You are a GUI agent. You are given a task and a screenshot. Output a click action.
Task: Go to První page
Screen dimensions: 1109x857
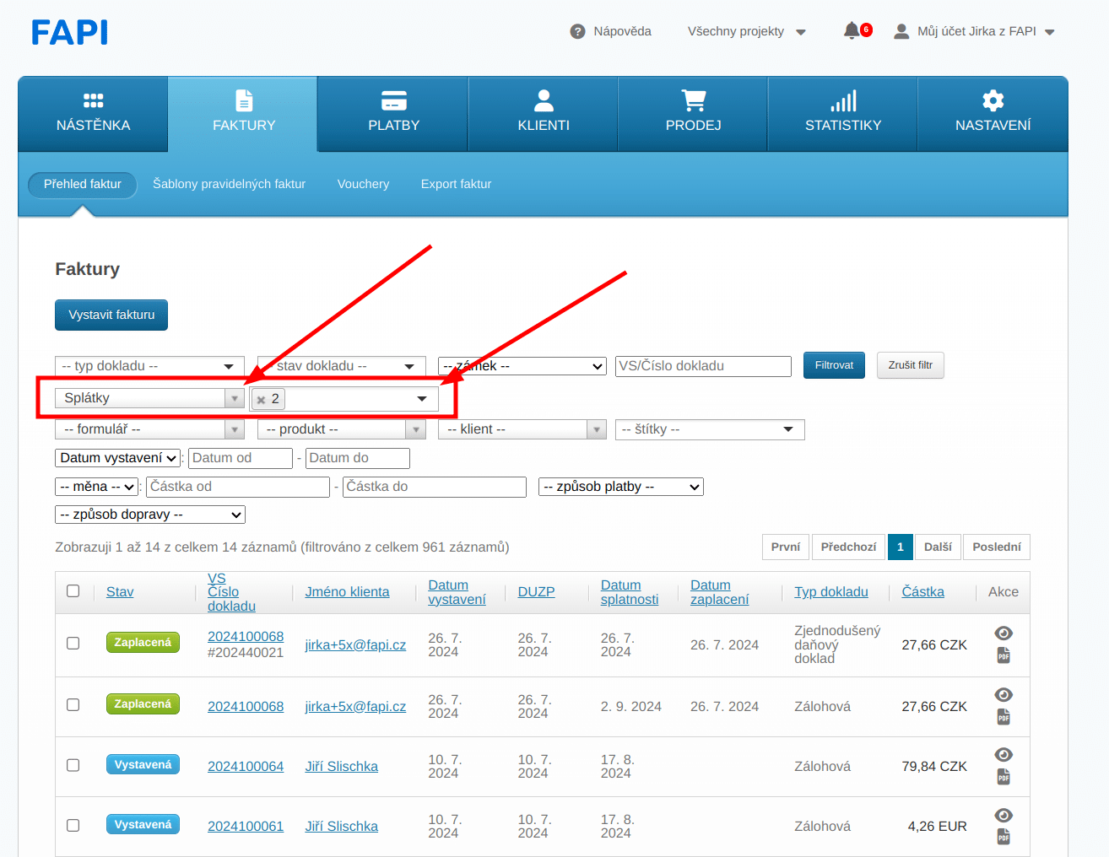[786, 547]
